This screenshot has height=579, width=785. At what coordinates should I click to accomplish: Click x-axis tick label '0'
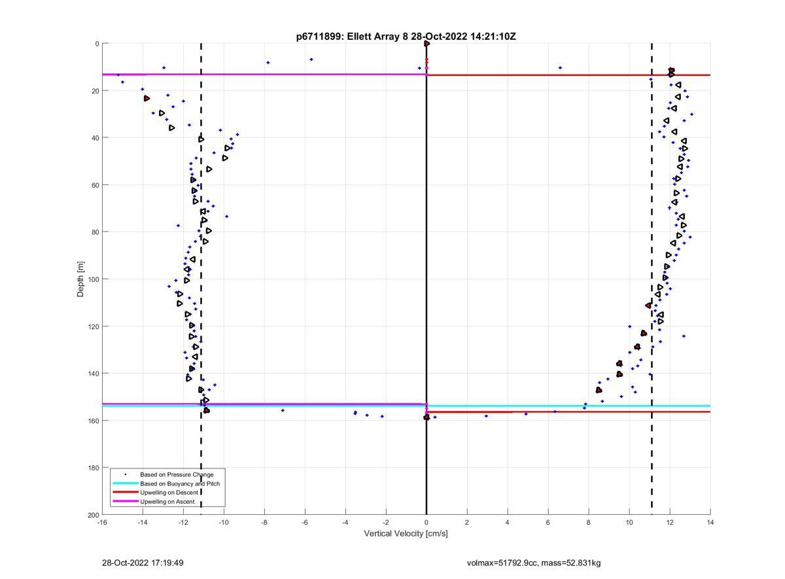pyautogui.click(x=427, y=522)
